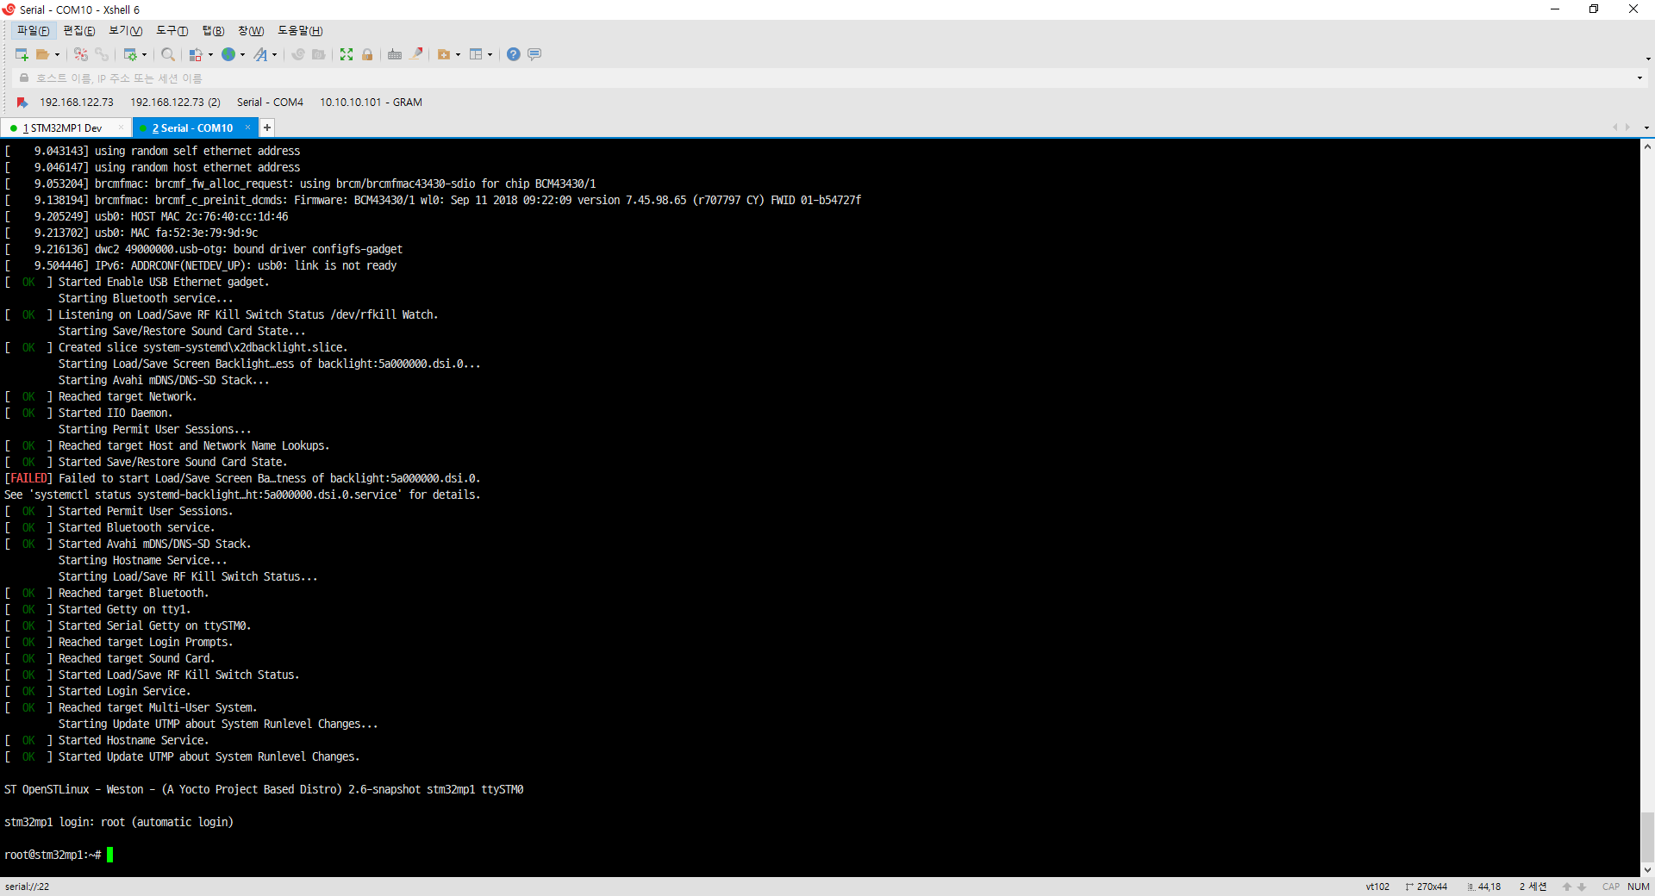
Task: Open the 192.168.122.73 (2) quick link
Action: 176,103
